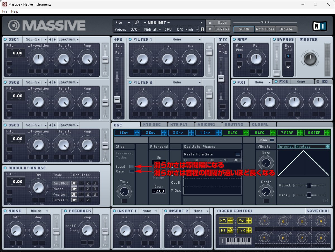Screen dimensions: 335x252
Task: Select next OSC2 wavetable arrow
Action: 54,82
